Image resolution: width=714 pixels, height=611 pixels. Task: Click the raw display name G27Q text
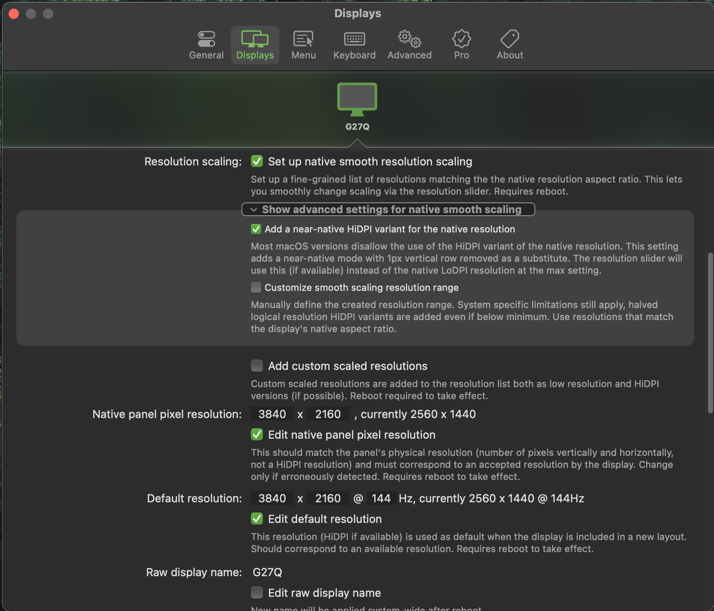(x=267, y=572)
